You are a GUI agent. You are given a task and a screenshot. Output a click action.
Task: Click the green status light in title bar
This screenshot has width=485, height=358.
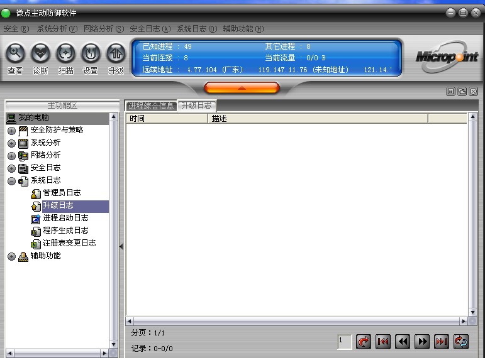click(x=6, y=13)
